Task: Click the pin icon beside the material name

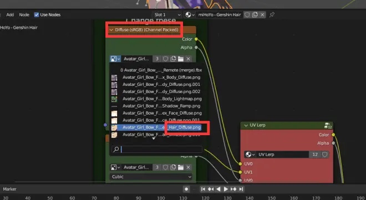Action: [x=272, y=15]
